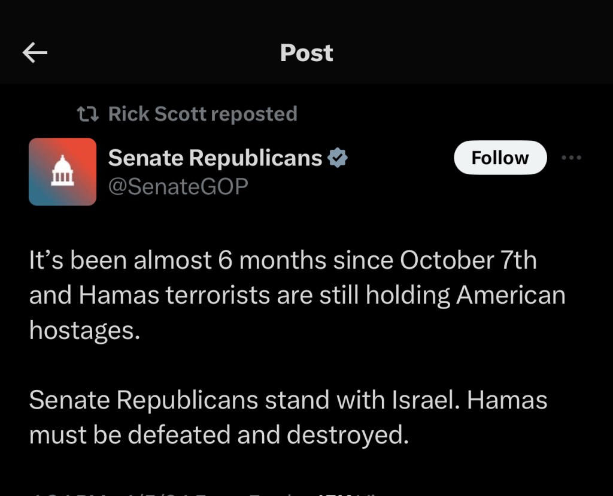Open the Senate Republicans display name

215,158
